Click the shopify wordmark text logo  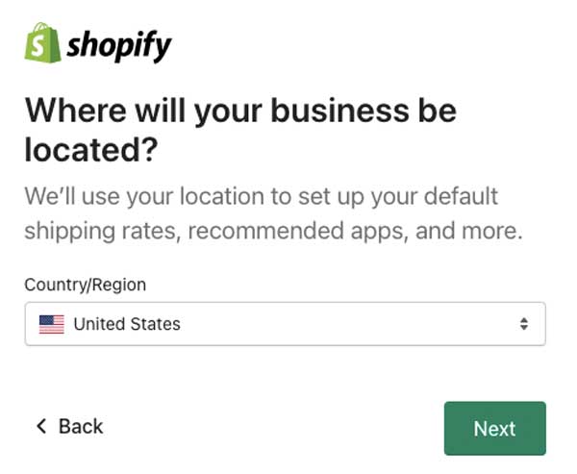[x=119, y=46]
